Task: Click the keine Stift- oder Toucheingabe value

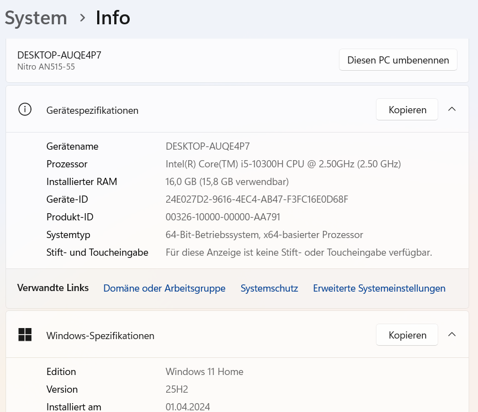Action: tap(299, 252)
